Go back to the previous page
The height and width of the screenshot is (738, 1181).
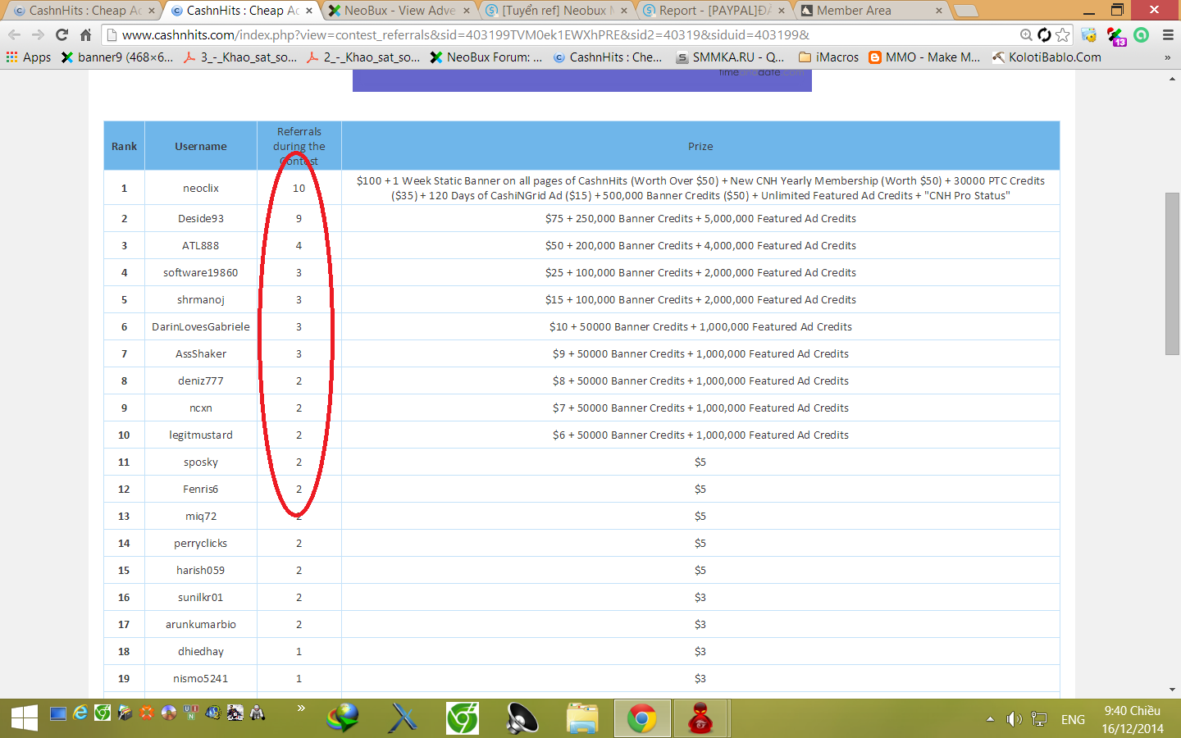(14, 34)
